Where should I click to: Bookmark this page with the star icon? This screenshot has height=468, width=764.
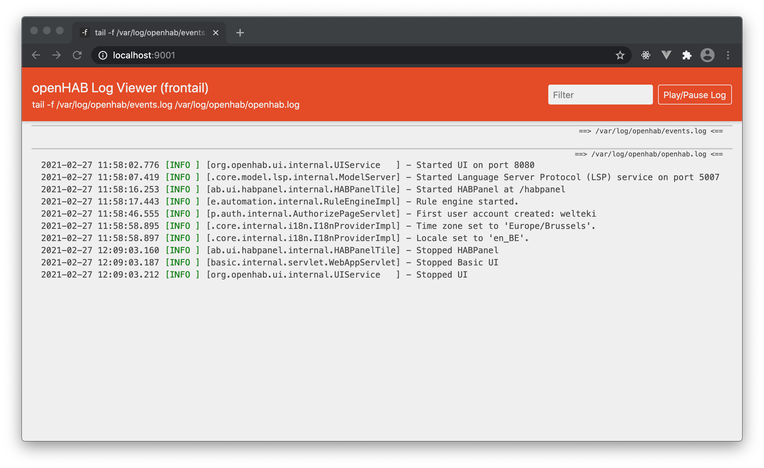(620, 55)
